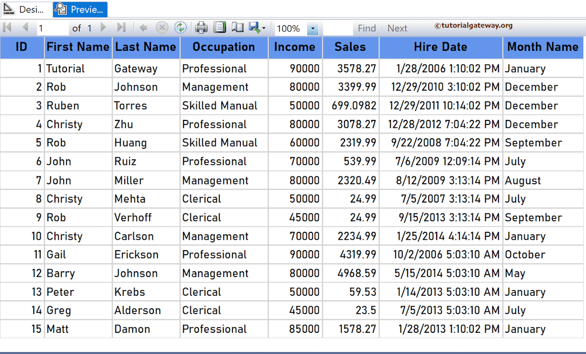Select the August month name cell
The width and height of the screenshot is (586, 354).
click(x=543, y=180)
